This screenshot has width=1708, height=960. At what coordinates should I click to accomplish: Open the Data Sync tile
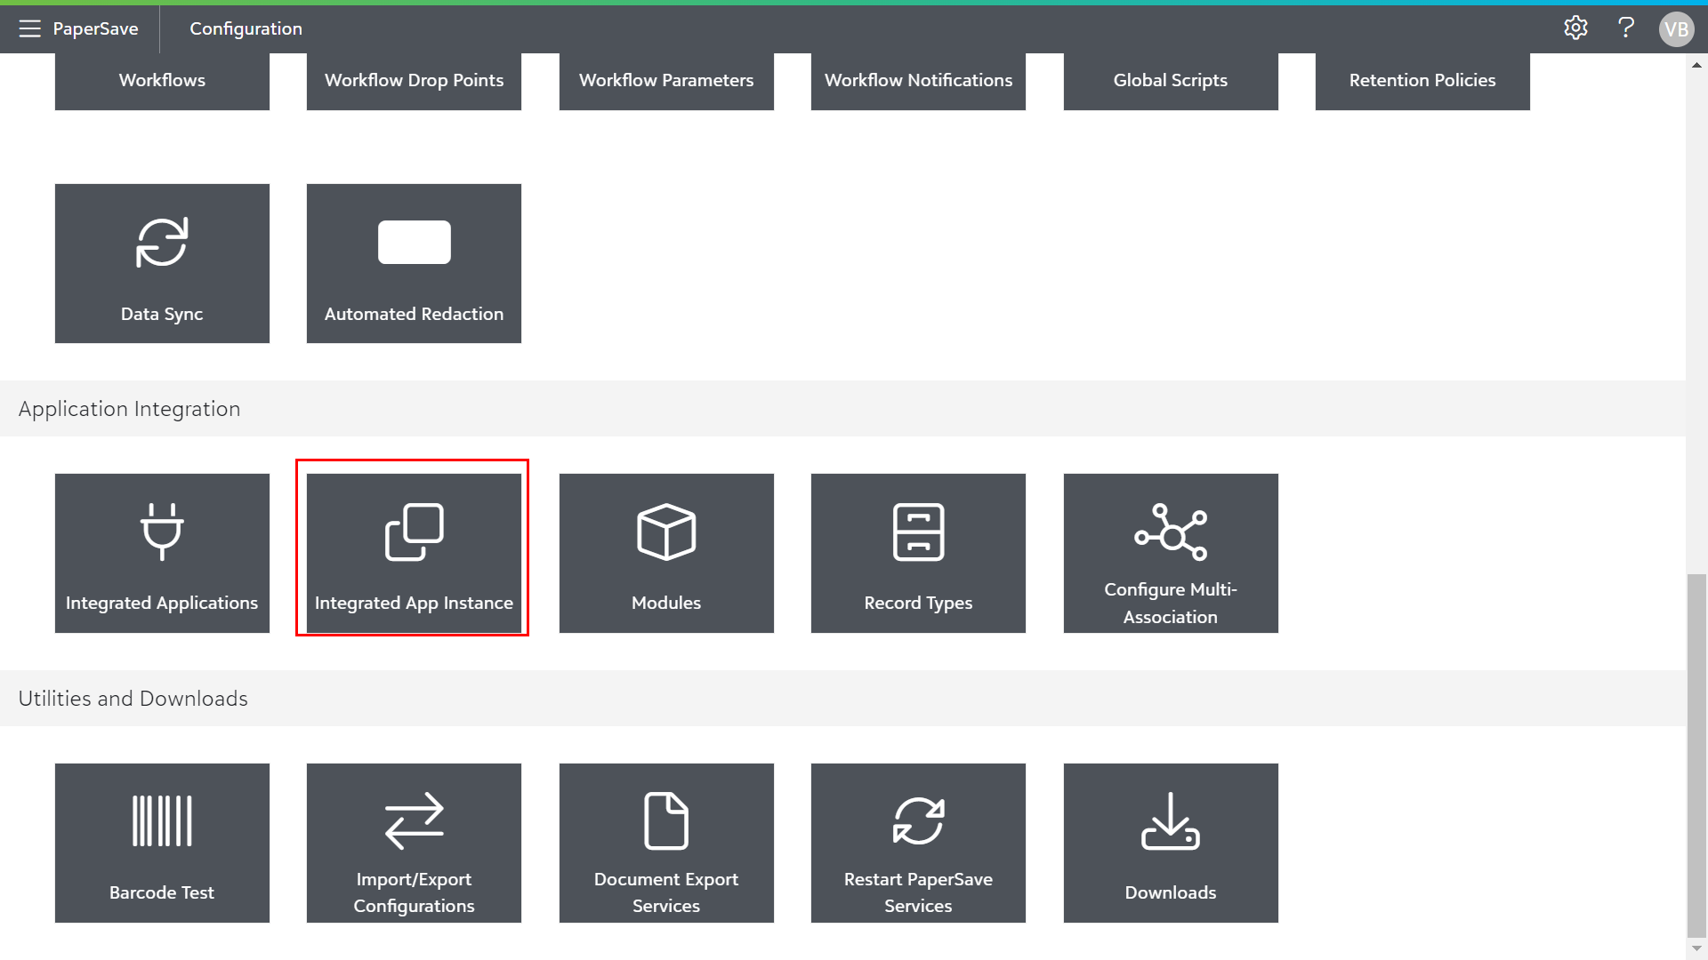tap(162, 263)
